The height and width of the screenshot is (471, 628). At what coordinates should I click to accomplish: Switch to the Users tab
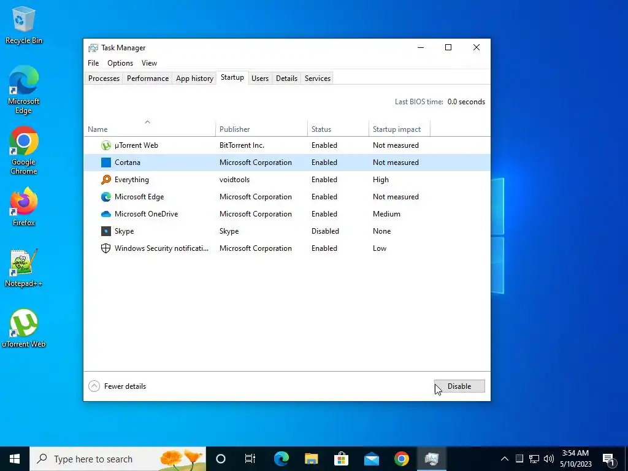click(x=260, y=78)
